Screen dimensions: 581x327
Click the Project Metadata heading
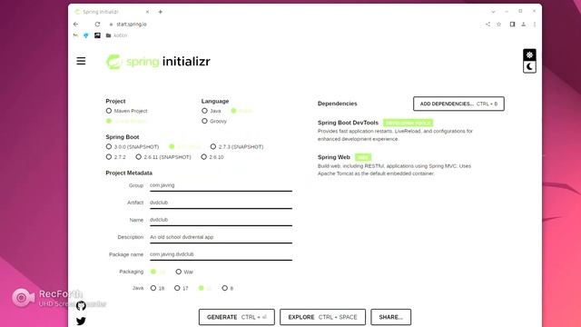pyautogui.click(x=129, y=173)
